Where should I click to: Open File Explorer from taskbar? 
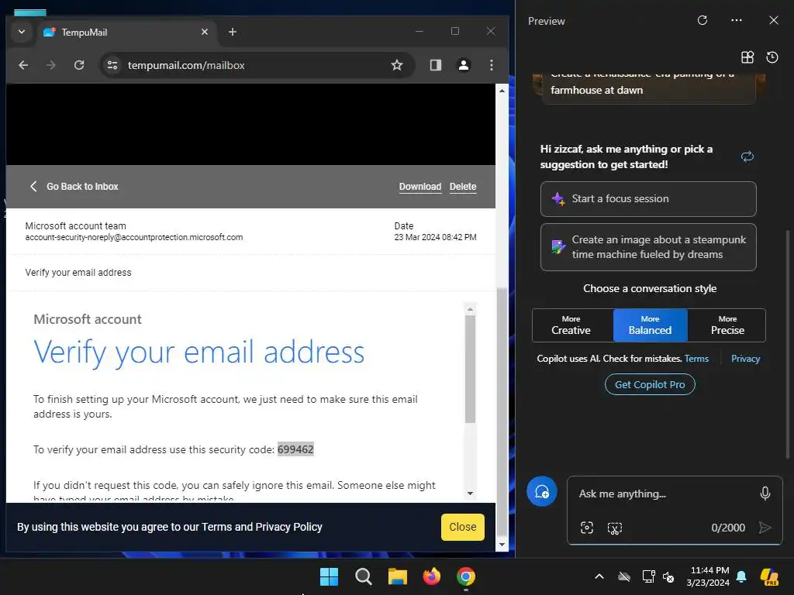point(398,576)
